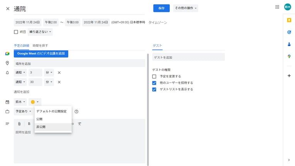Open the visibility help question mark
The width and height of the screenshot is (295, 166).
point(76,112)
